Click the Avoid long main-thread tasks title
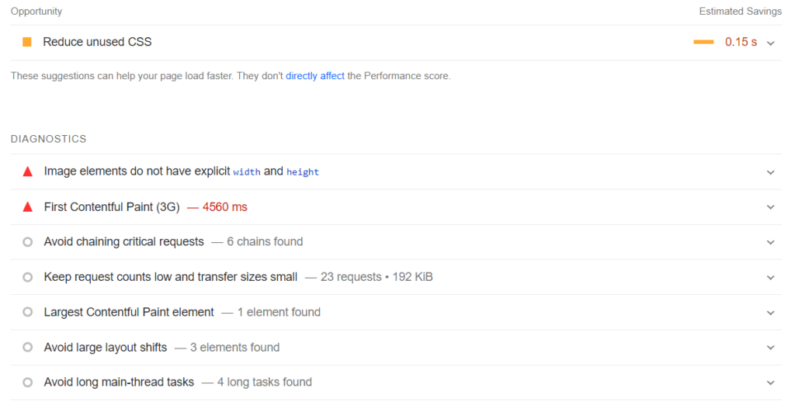 tap(119, 383)
